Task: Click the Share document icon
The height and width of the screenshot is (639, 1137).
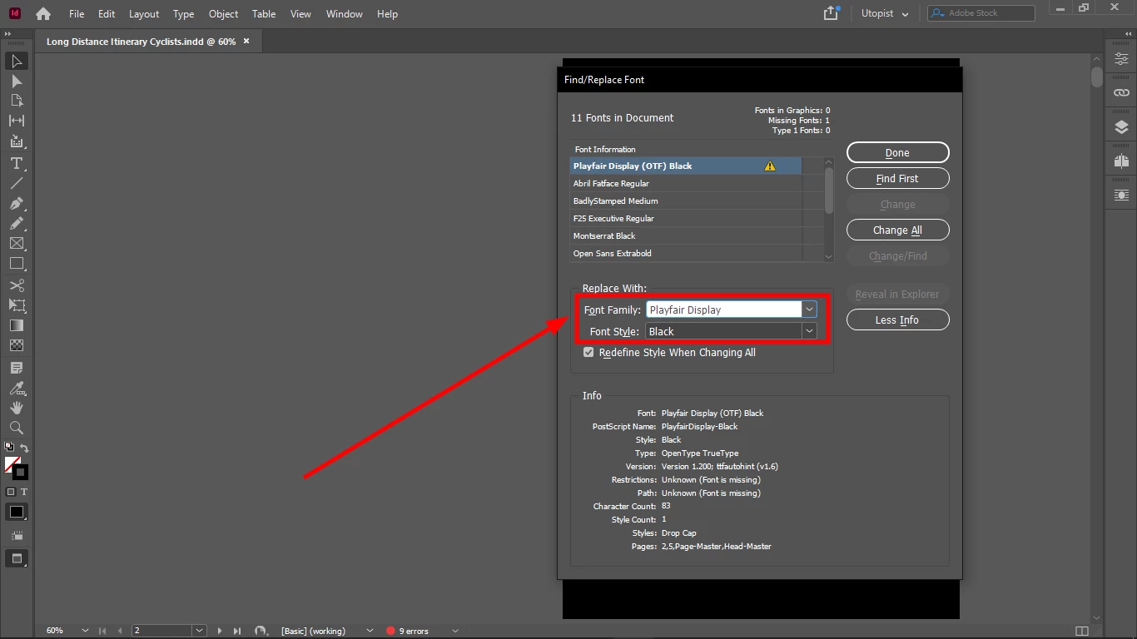Action: 832,13
